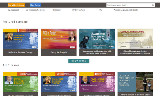Go to the FAQ page
This screenshot has width=160, height=96.
(x=100, y=10)
